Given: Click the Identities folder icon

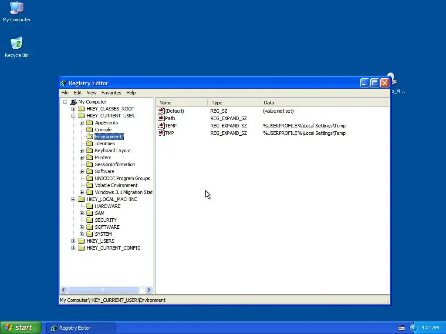Looking at the screenshot, I should pos(90,144).
